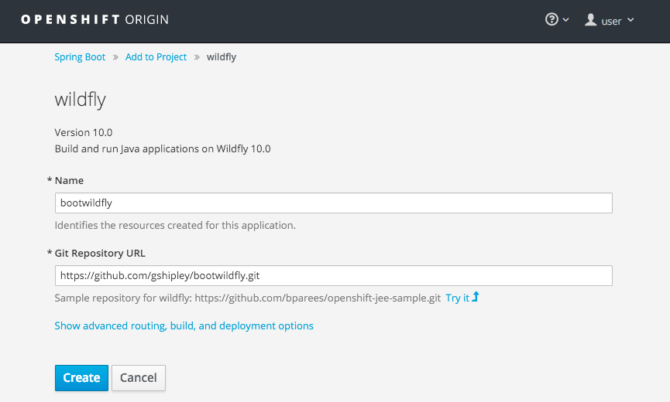Click the OpenShift Origin logo
This screenshot has height=402, width=670.
tap(94, 20)
